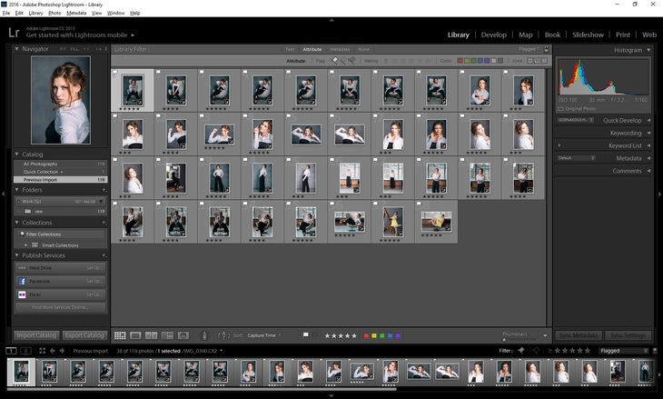Toggle Kind filter for master photos
This screenshot has width=663, height=399.
[x=529, y=61]
